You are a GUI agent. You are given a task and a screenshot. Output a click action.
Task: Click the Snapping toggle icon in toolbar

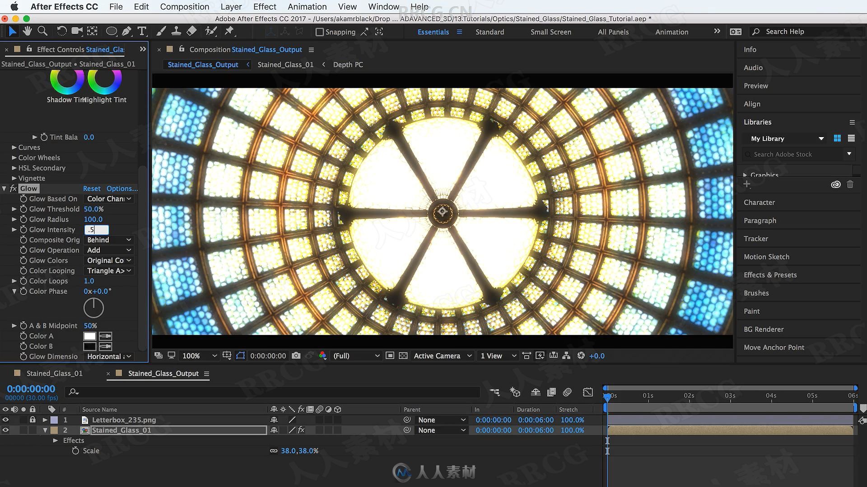pyautogui.click(x=318, y=31)
